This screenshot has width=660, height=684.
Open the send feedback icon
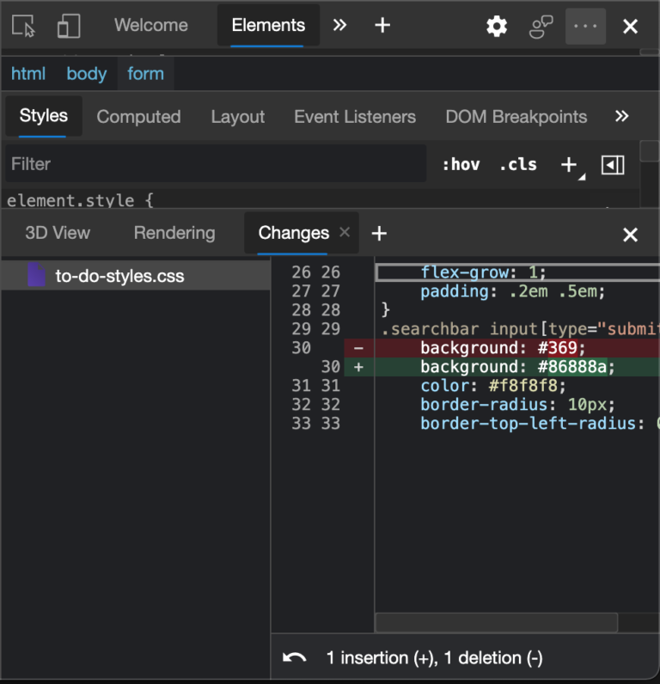(x=541, y=27)
